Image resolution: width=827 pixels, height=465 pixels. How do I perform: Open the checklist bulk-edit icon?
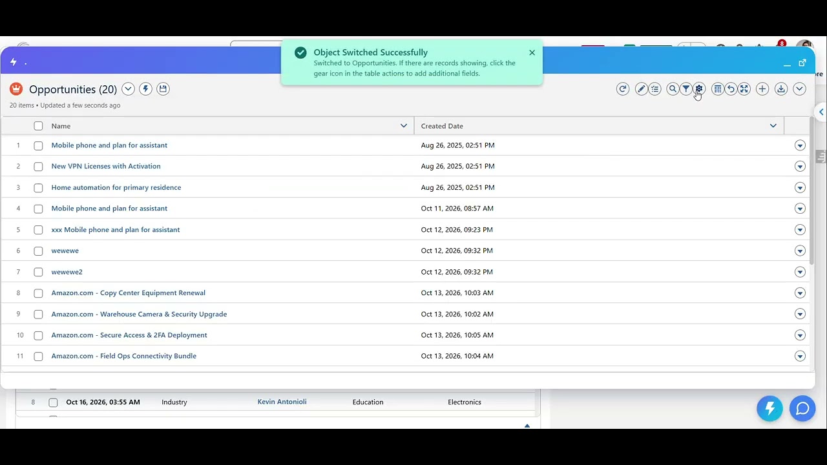[655, 89]
